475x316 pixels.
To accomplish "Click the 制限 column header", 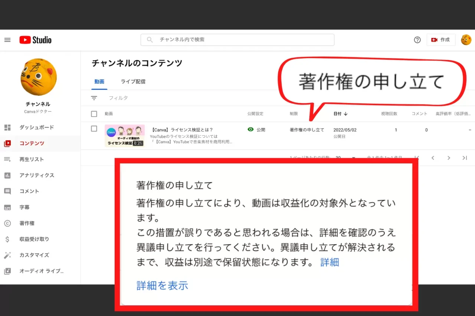I will 294,114.
